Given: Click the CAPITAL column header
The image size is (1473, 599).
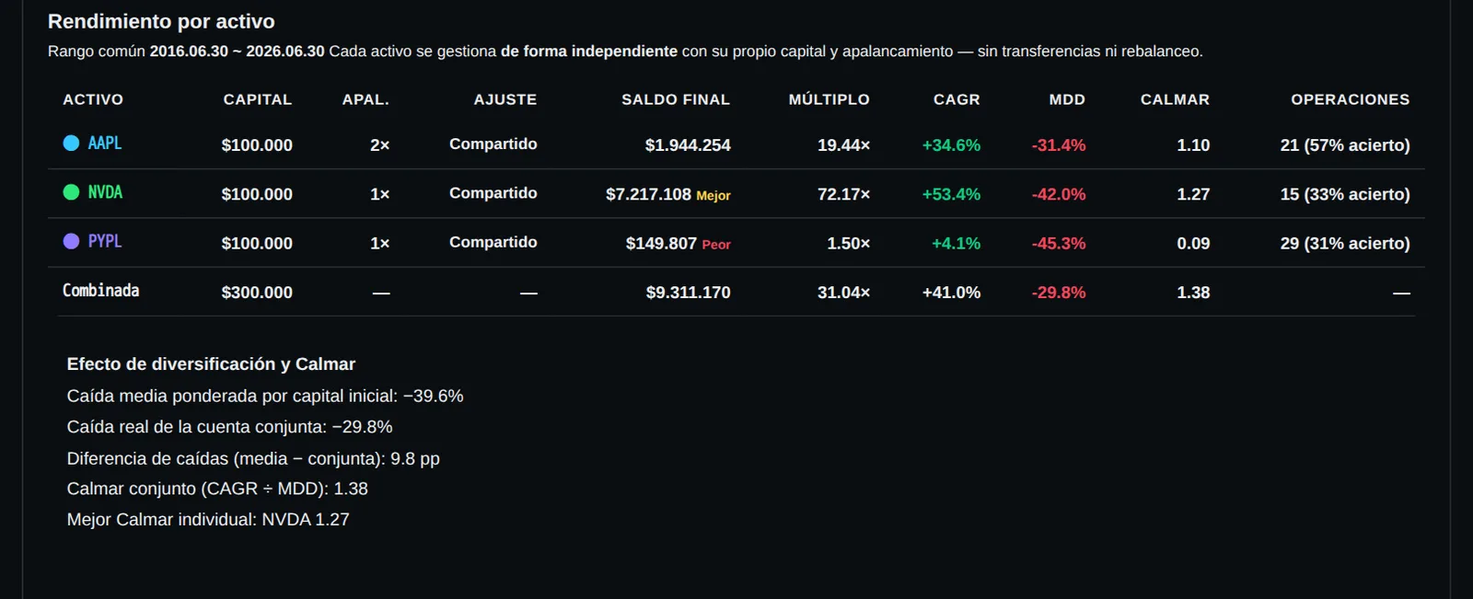Looking at the screenshot, I should pyautogui.click(x=258, y=99).
